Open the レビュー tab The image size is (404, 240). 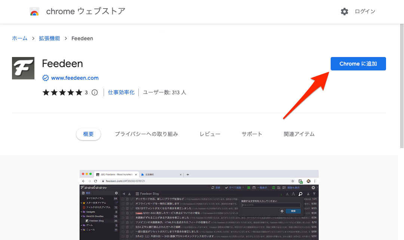[210, 134]
